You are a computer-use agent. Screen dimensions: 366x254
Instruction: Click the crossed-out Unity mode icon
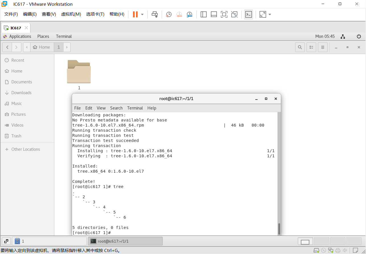pyautogui.click(x=234, y=14)
